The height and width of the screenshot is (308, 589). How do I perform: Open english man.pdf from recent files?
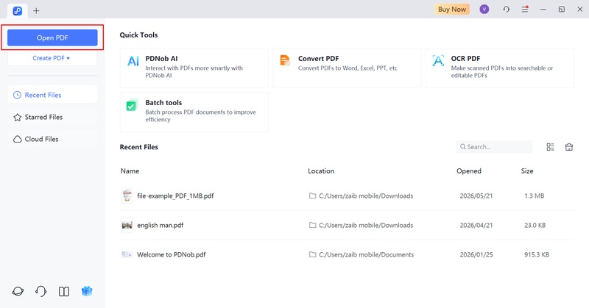pyautogui.click(x=161, y=226)
